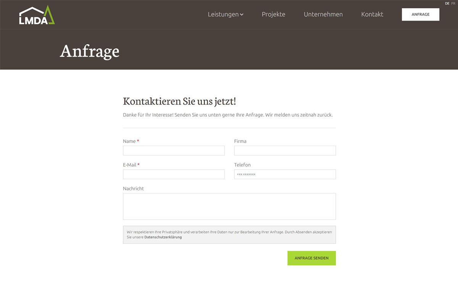Click the Telefon field label
Image resolution: width=458 pixels, height=286 pixels.
tap(242, 165)
